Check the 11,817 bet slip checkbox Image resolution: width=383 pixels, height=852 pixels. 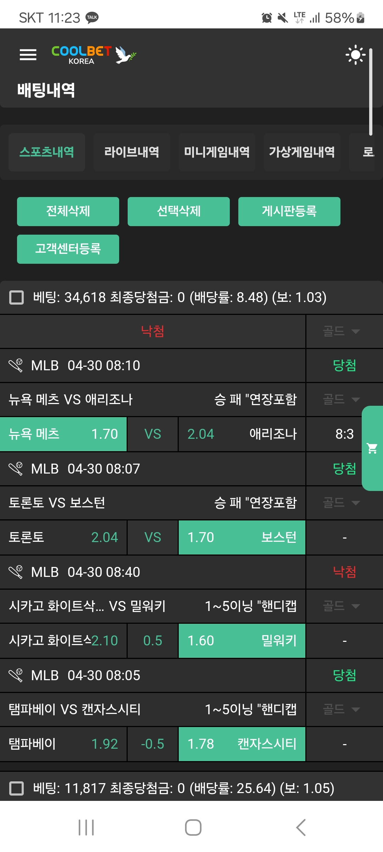coord(17,788)
